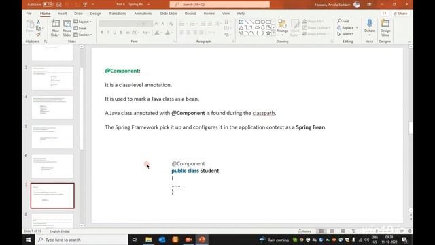Image resolution: width=435 pixels, height=245 pixels.
Task: Open Windows Start menu
Action: tap(29, 240)
